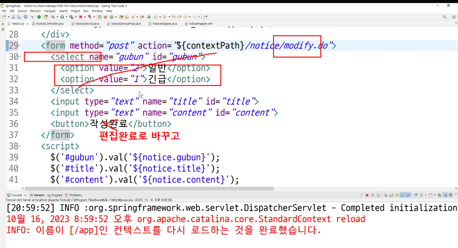Toggle Show Console on standard error
The height and width of the screenshot is (248, 458).
pos(408,195)
